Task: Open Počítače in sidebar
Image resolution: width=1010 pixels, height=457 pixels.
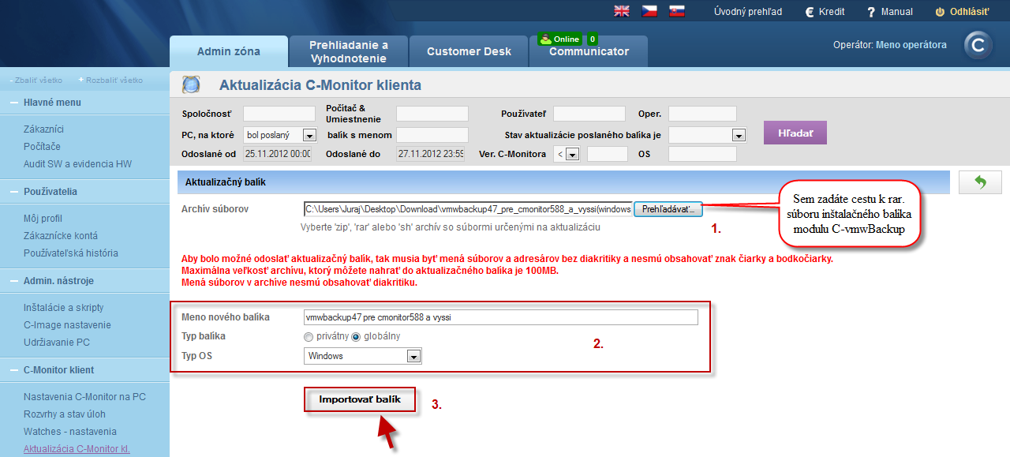Action: [x=42, y=147]
